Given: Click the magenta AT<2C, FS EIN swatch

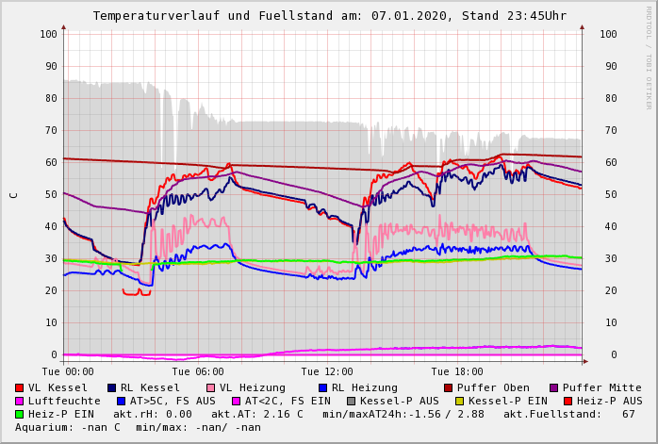Looking at the screenshot, I should [237, 402].
